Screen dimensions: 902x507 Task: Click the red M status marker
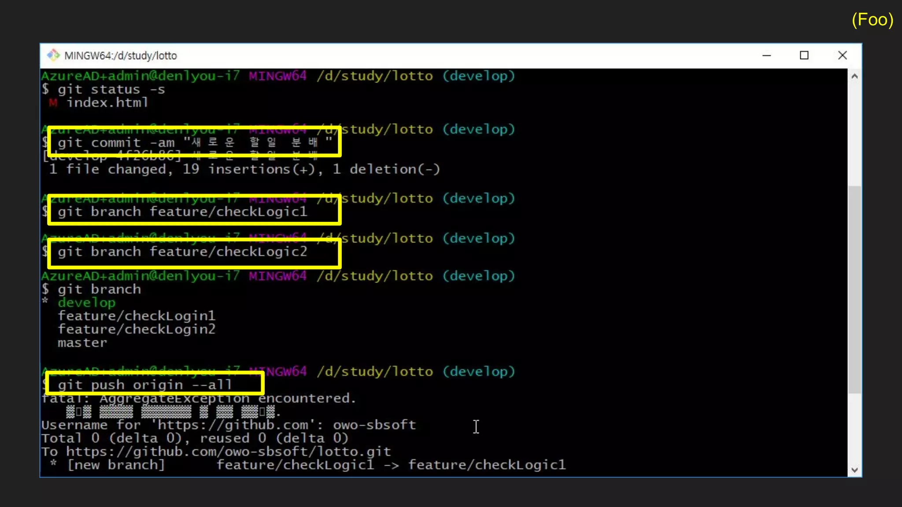pyautogui.click(x=53, y=103)
